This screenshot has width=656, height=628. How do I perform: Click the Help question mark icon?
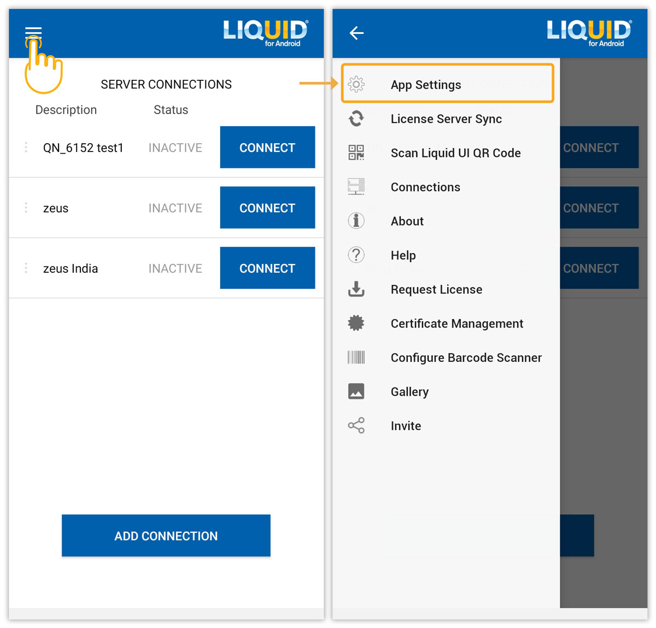(356, 255)
